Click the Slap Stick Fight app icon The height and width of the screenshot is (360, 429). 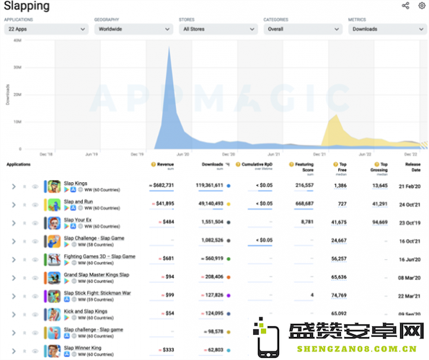pyautogui.click(x=54, y=297)
